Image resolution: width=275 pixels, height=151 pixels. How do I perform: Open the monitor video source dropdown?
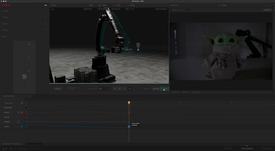180,10
